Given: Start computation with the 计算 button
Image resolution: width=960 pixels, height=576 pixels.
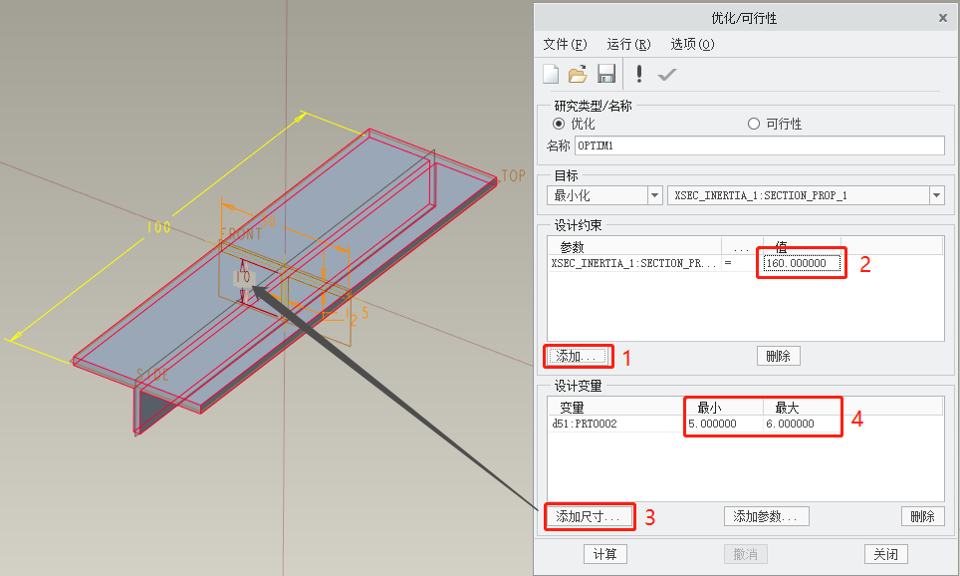Looking at the screenshot, I should point(604,553).
